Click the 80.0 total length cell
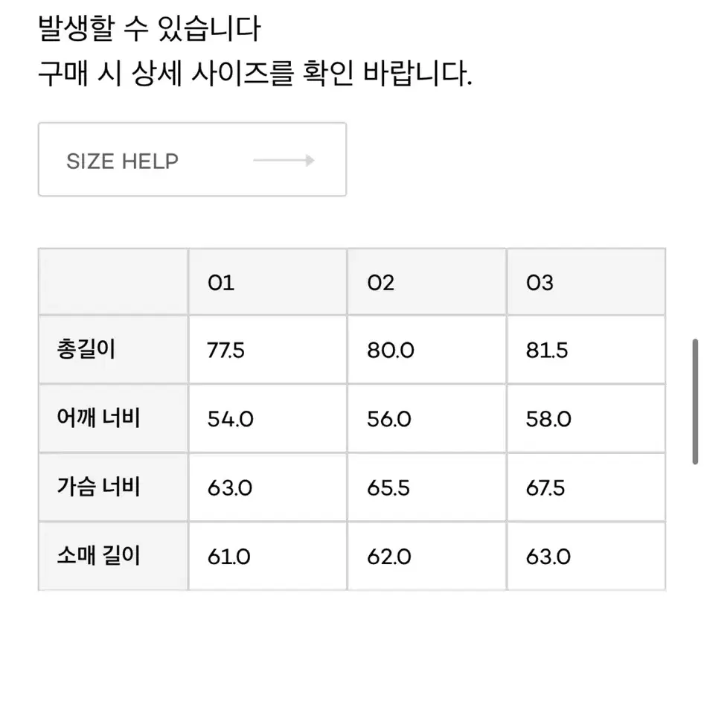 click(x=427, y=350)
